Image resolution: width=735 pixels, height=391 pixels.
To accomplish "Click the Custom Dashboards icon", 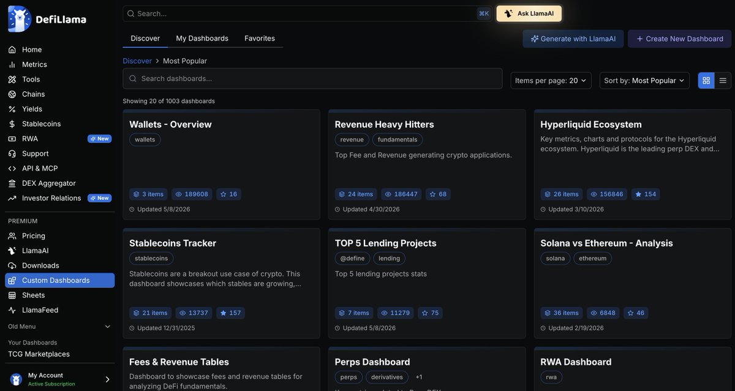I will (x=12, y=280).
